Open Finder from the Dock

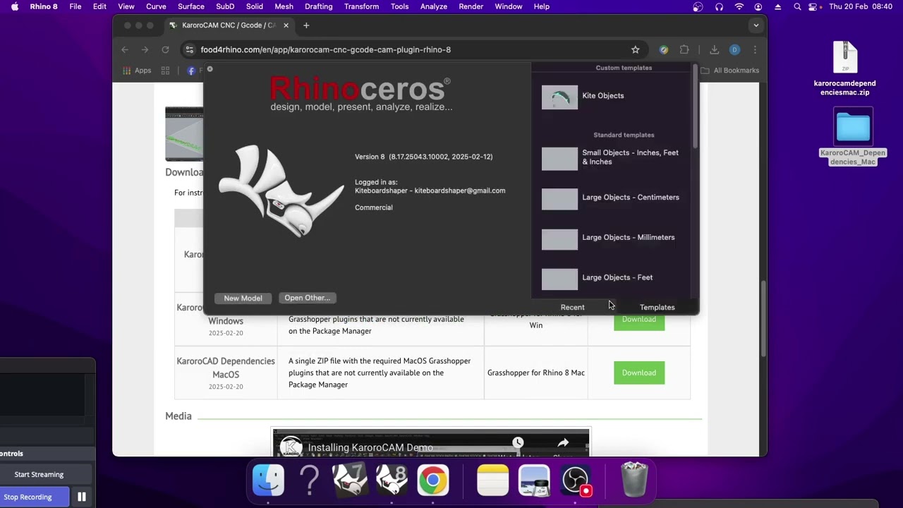point(269,480)
